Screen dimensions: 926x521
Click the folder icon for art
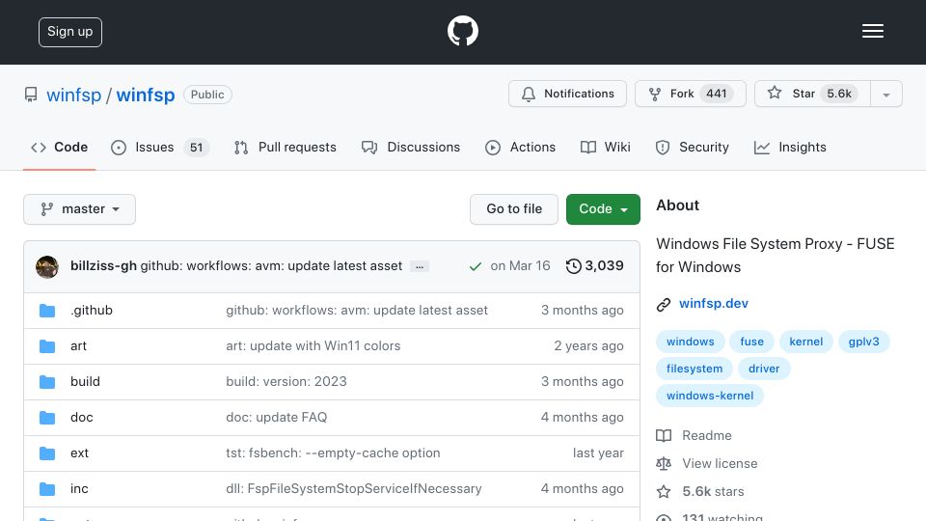pyautogui.click(x=47, y=346)
